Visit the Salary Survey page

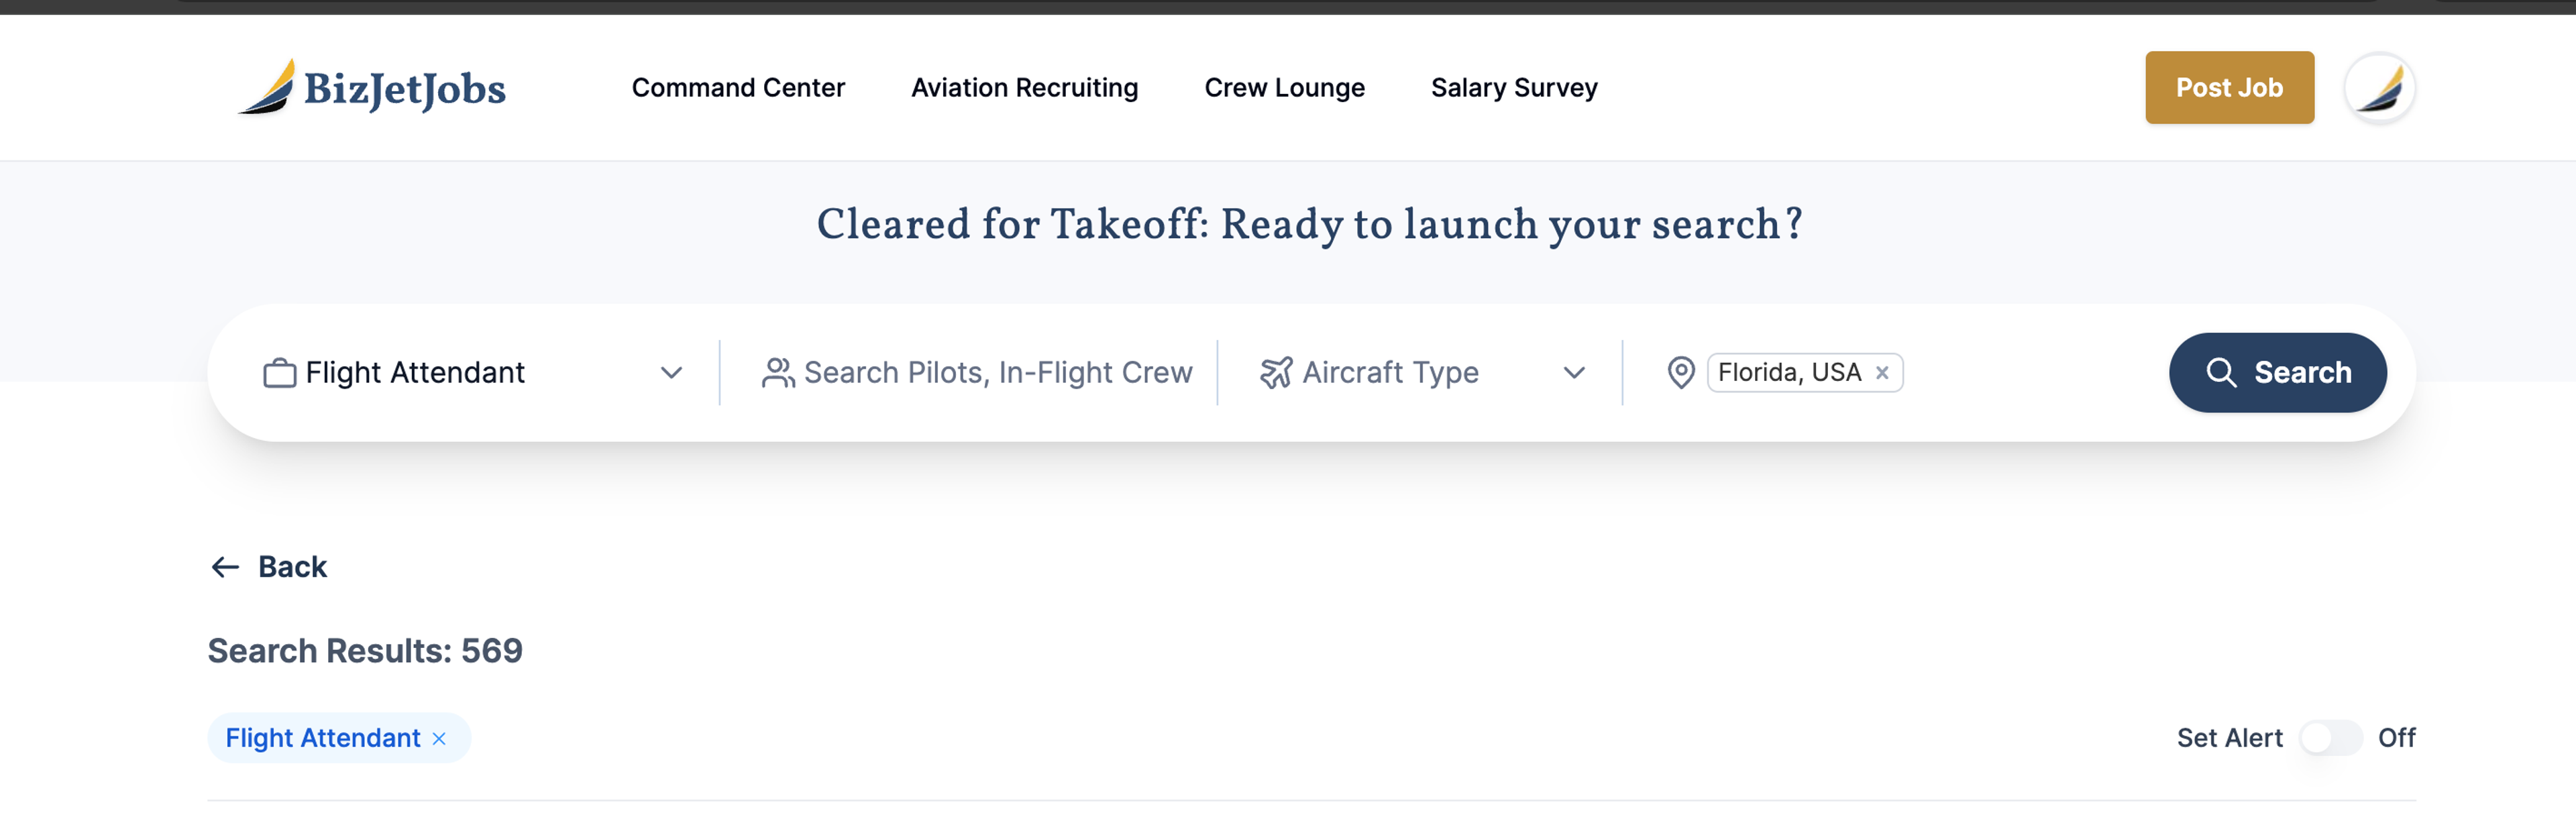pos(1514,88)
